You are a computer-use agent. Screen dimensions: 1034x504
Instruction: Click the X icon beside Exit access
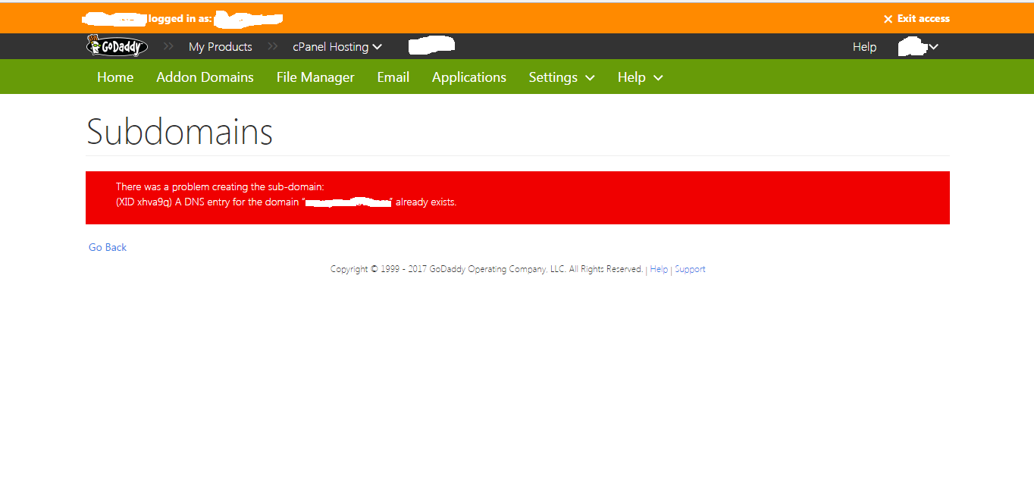[x=888, y=19]
